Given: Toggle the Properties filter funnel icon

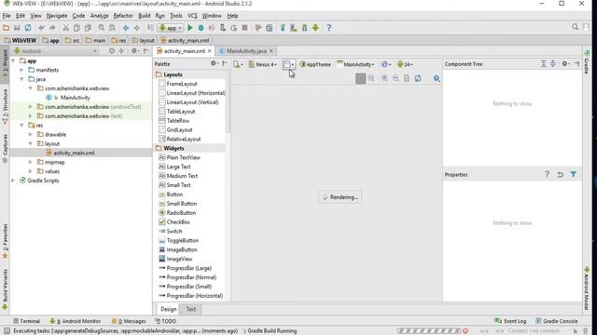Looking at the screenshot, I should (x=574, y=174).
